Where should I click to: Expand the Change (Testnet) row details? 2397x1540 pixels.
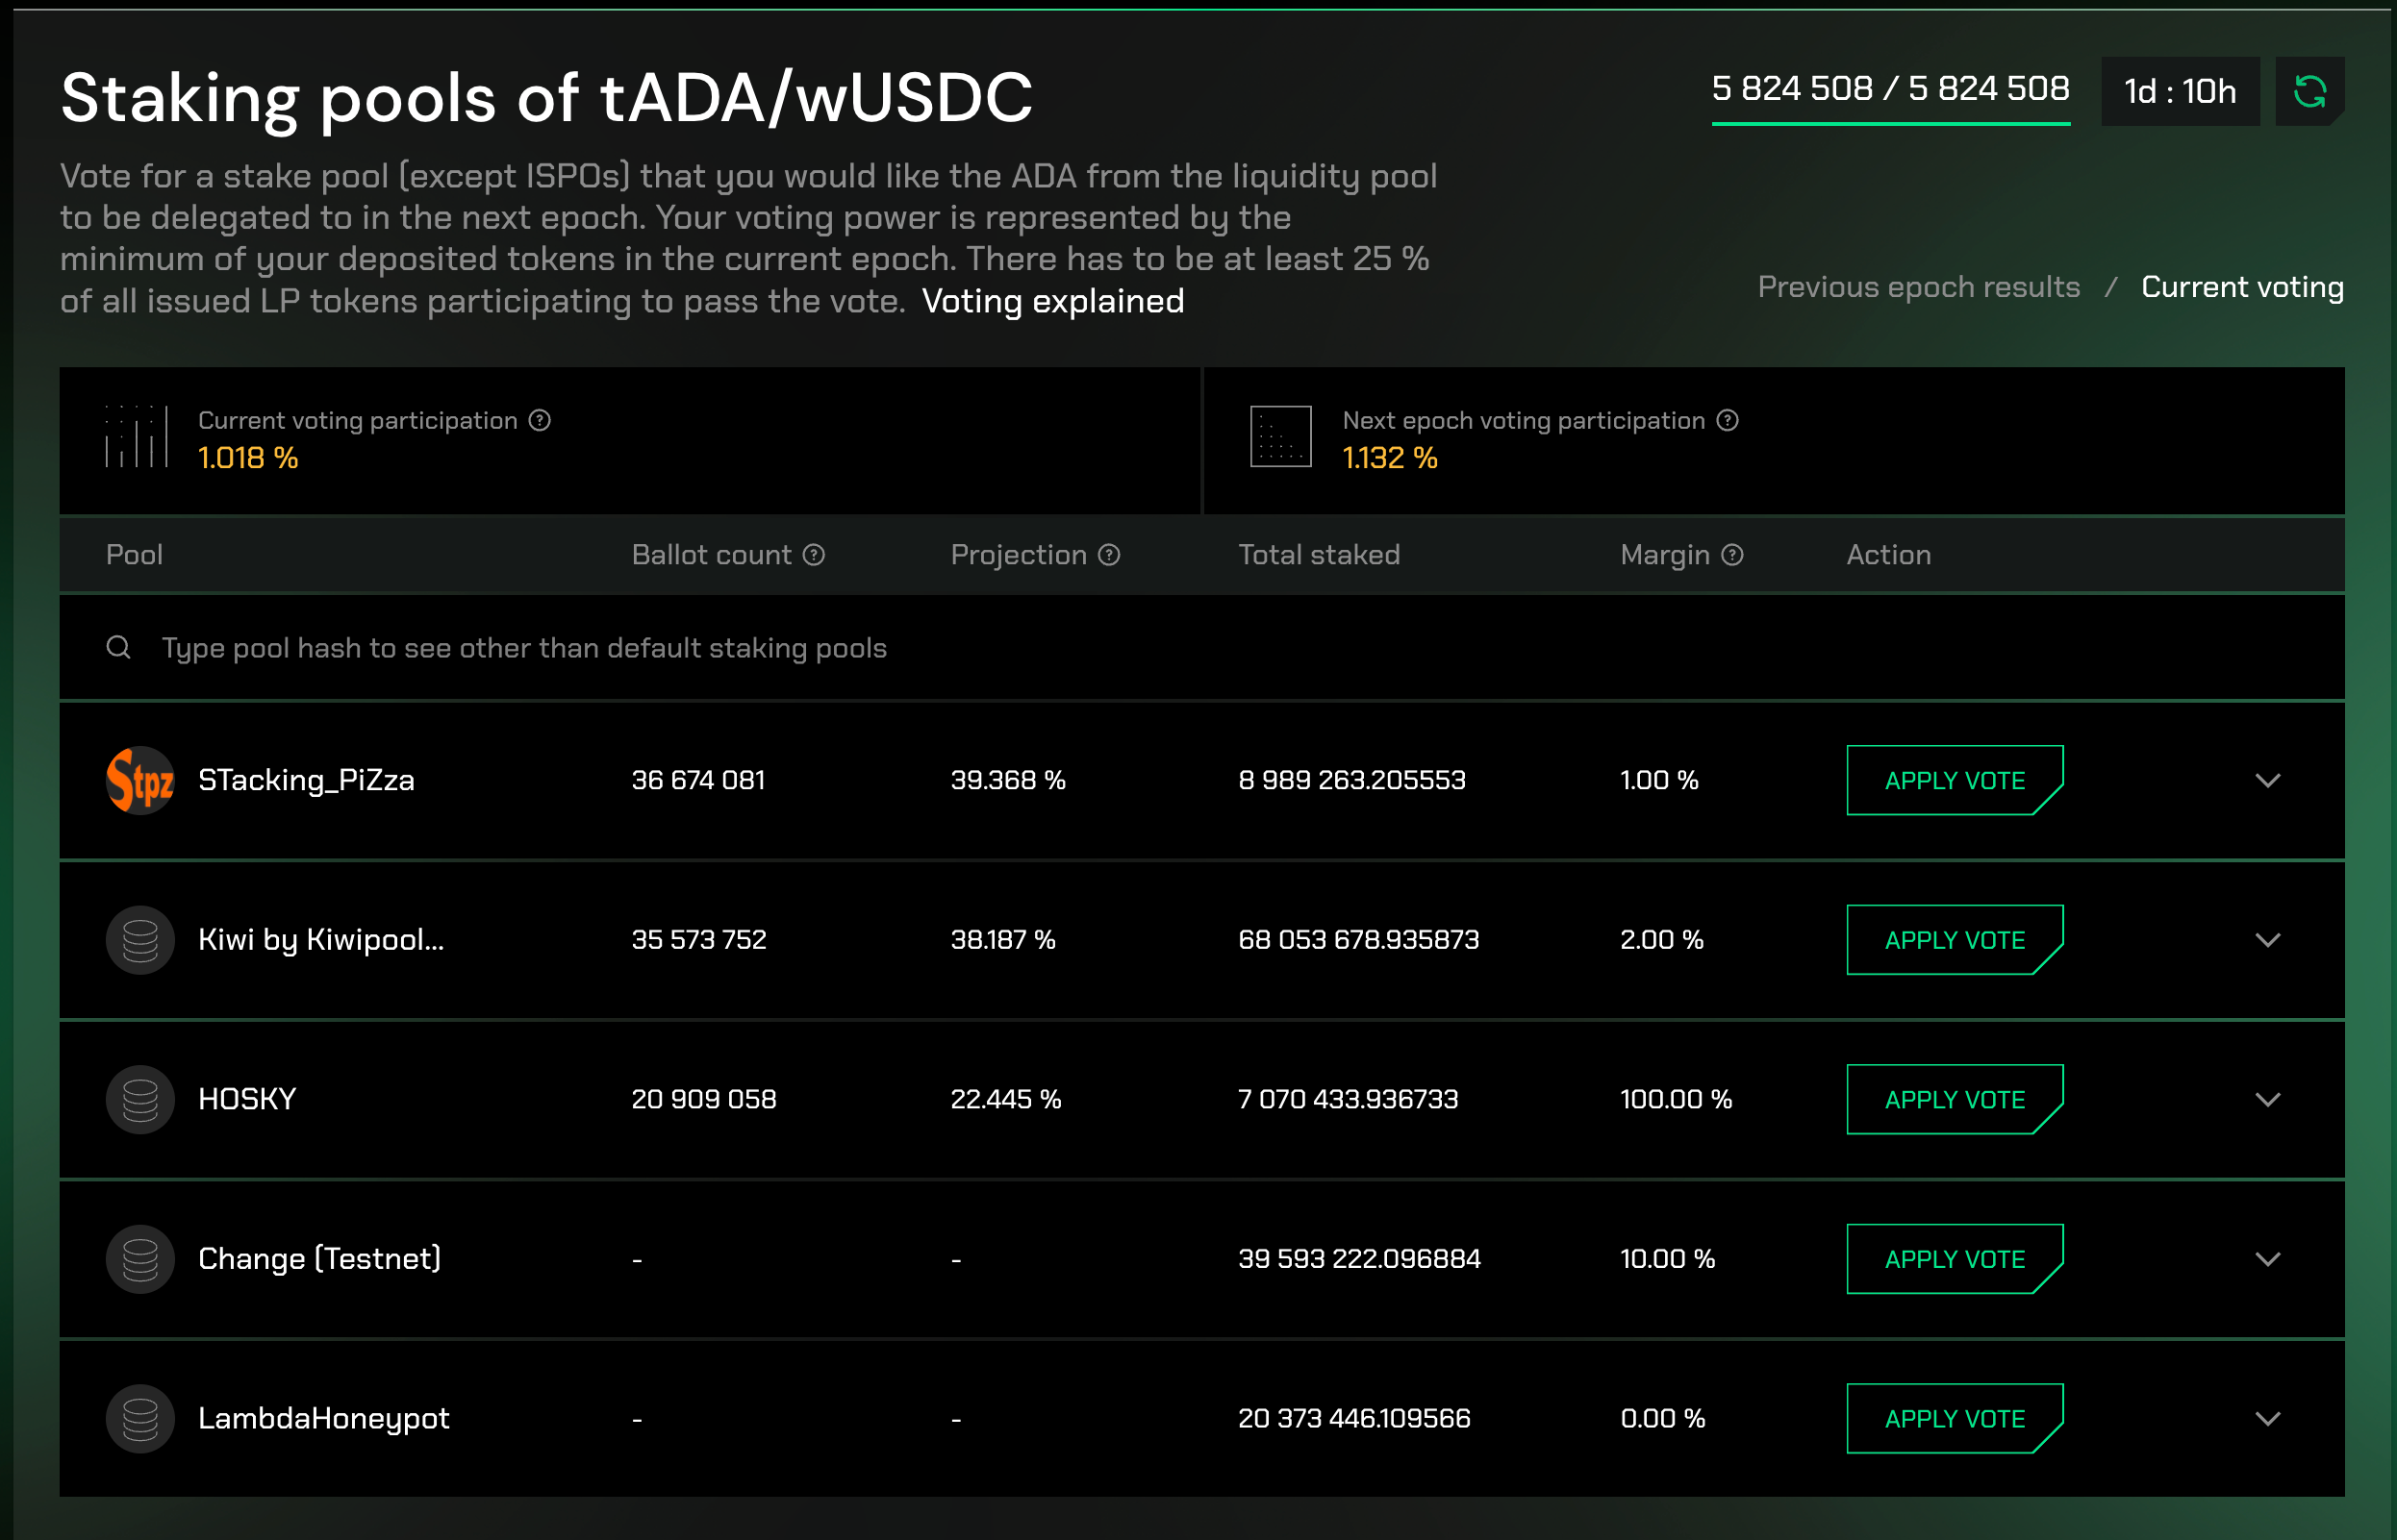click(x=2268, y=1259)
